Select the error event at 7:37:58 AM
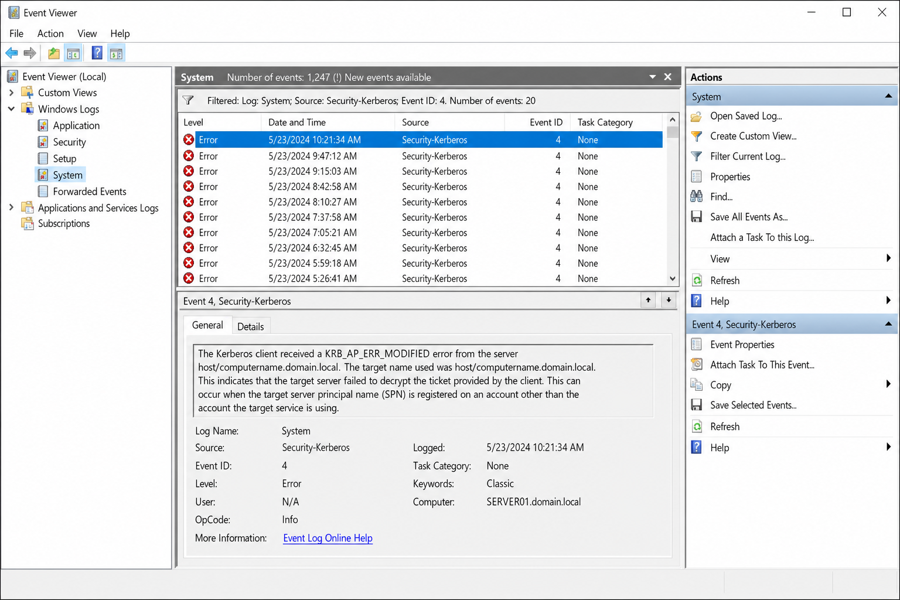 pos(420,217)
